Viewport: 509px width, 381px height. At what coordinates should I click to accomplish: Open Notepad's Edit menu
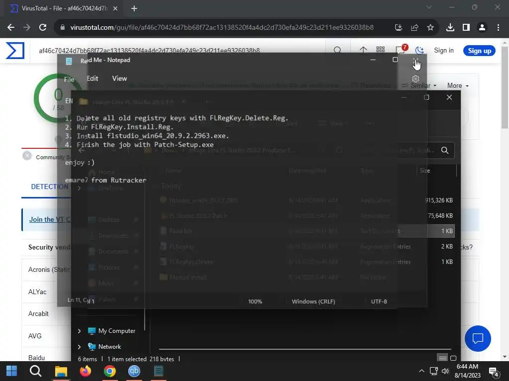click(x=92, y=78)
